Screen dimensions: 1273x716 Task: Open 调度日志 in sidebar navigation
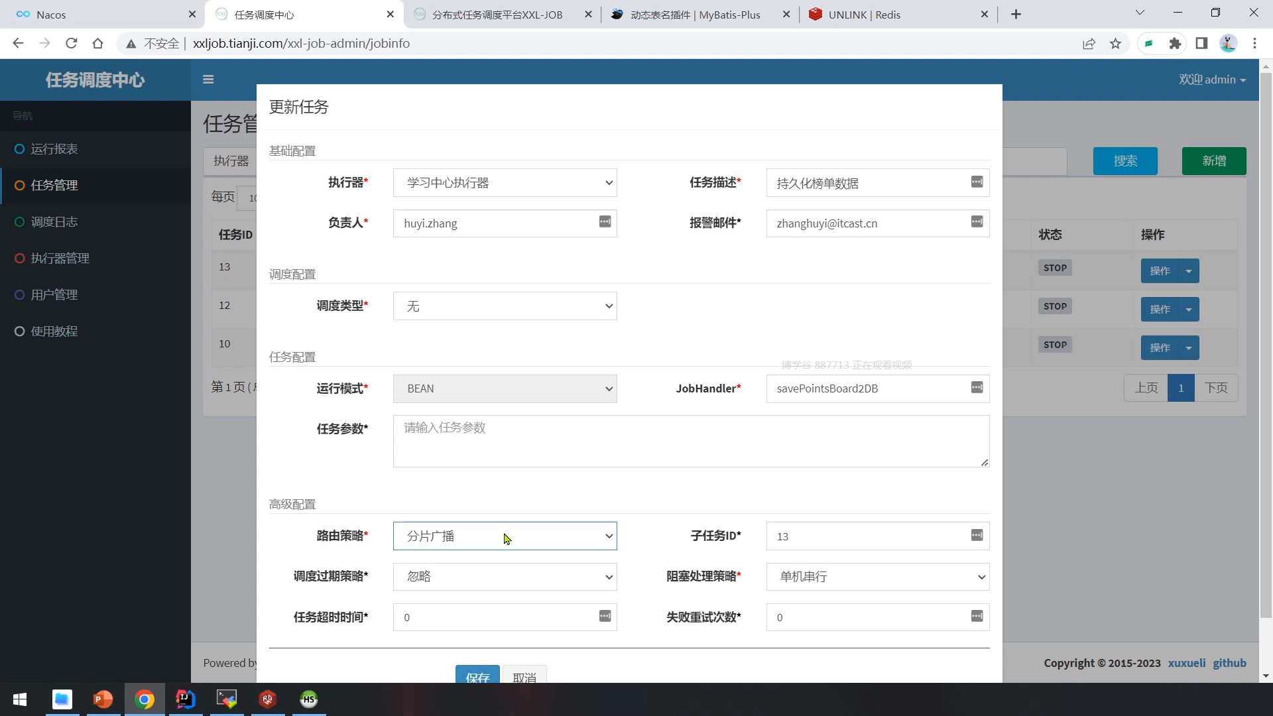[x=54, y=222]
